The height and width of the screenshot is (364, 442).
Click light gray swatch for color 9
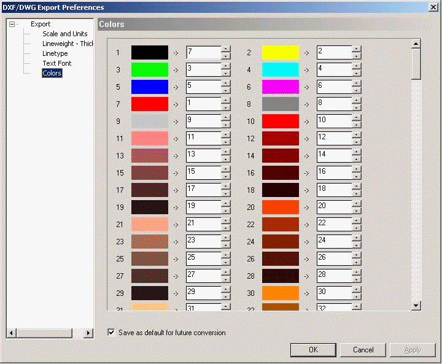tap(150, 122)
